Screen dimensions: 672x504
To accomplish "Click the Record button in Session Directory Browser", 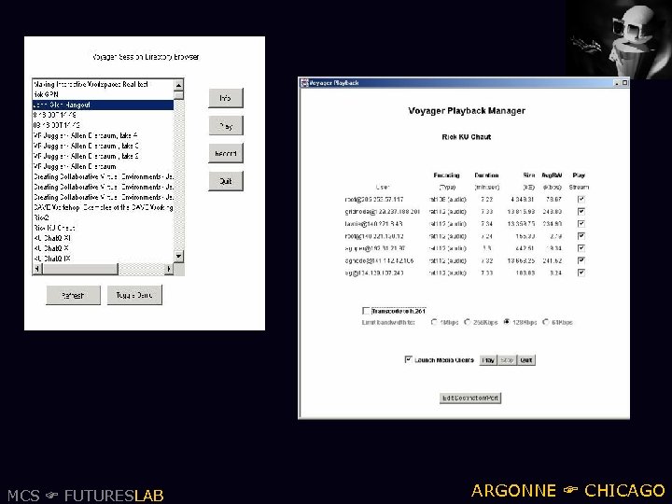I will pos(226,153).
